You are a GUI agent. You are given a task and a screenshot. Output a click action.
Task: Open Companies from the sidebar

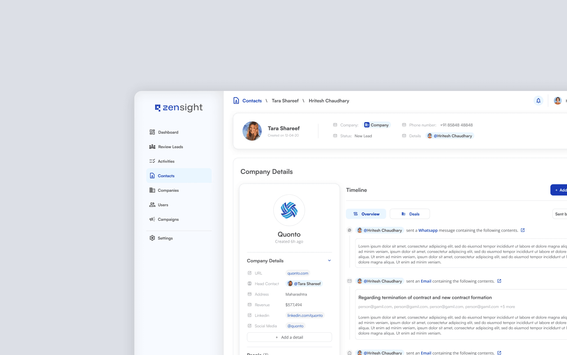tap(168, 190)
